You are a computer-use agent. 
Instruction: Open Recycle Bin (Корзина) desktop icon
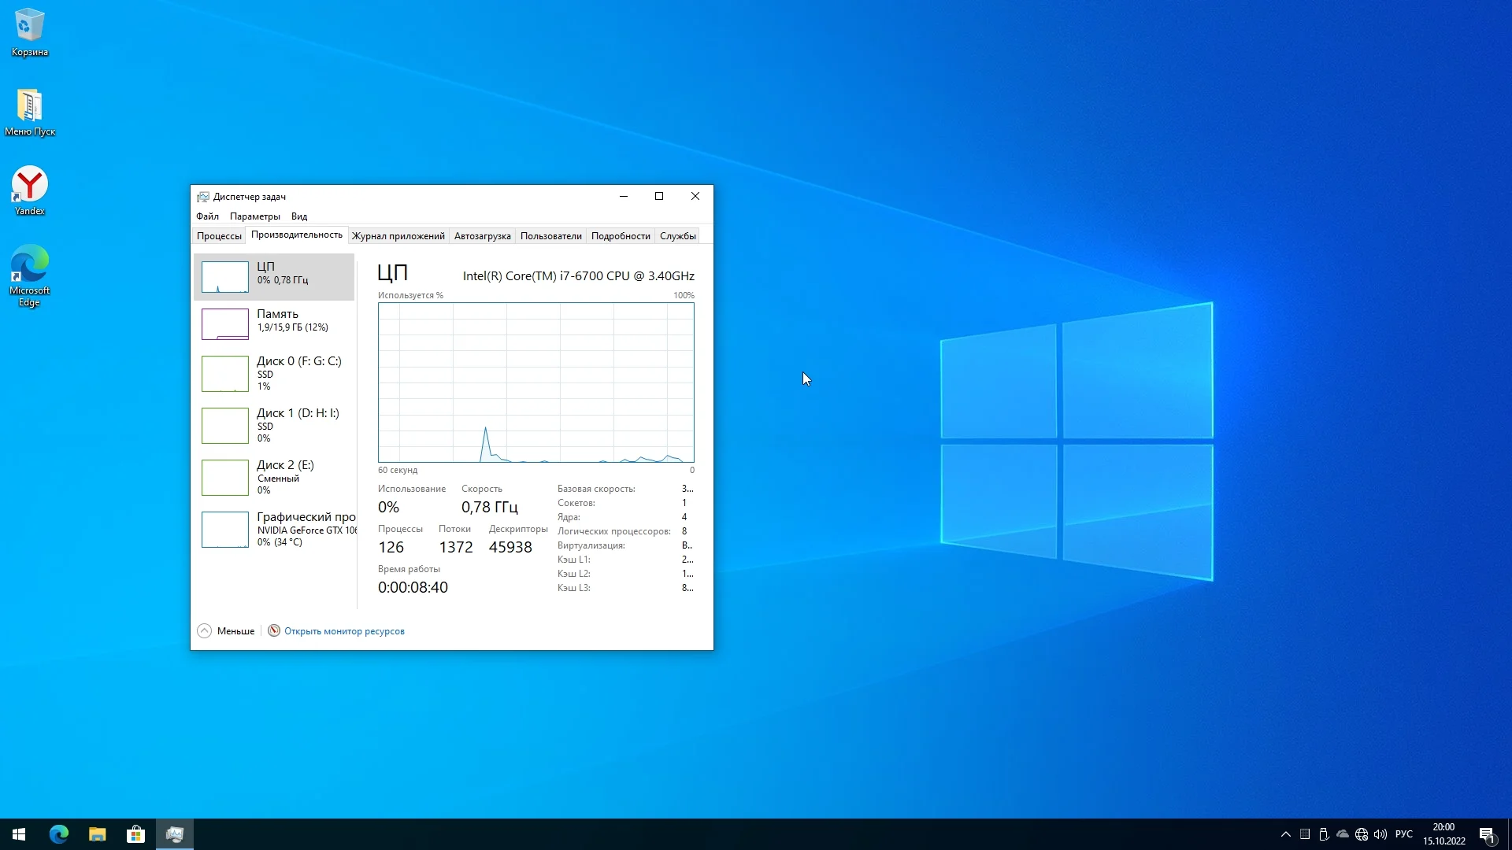pyautogui.click(x=29, y=31)
